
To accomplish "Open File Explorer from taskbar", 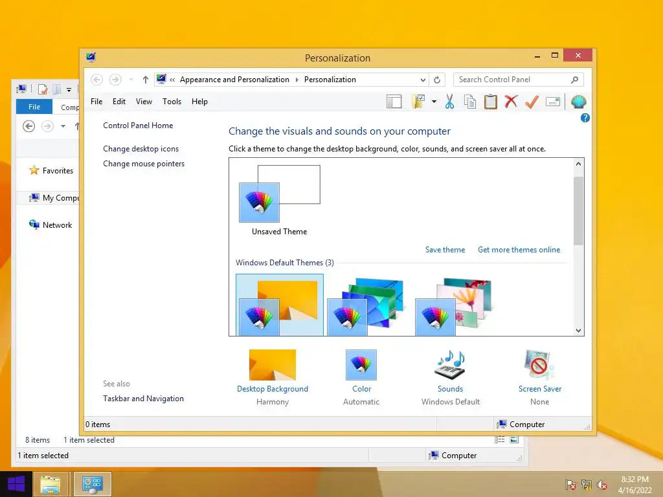I will 51,484.
